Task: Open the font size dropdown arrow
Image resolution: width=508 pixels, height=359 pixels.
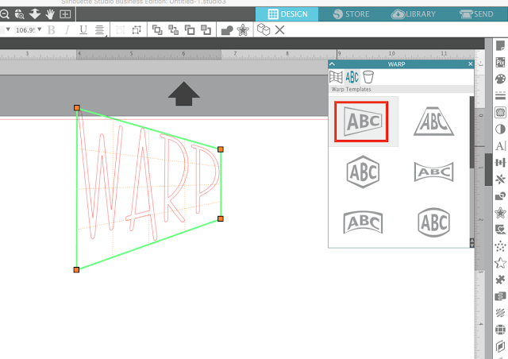Action: tap(40, 29)
